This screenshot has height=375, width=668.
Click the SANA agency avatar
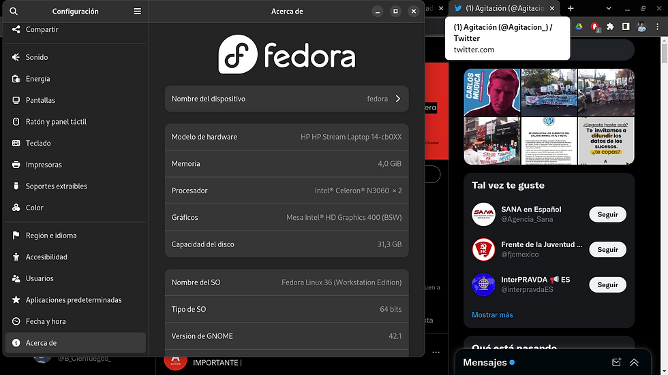point(483,214)
